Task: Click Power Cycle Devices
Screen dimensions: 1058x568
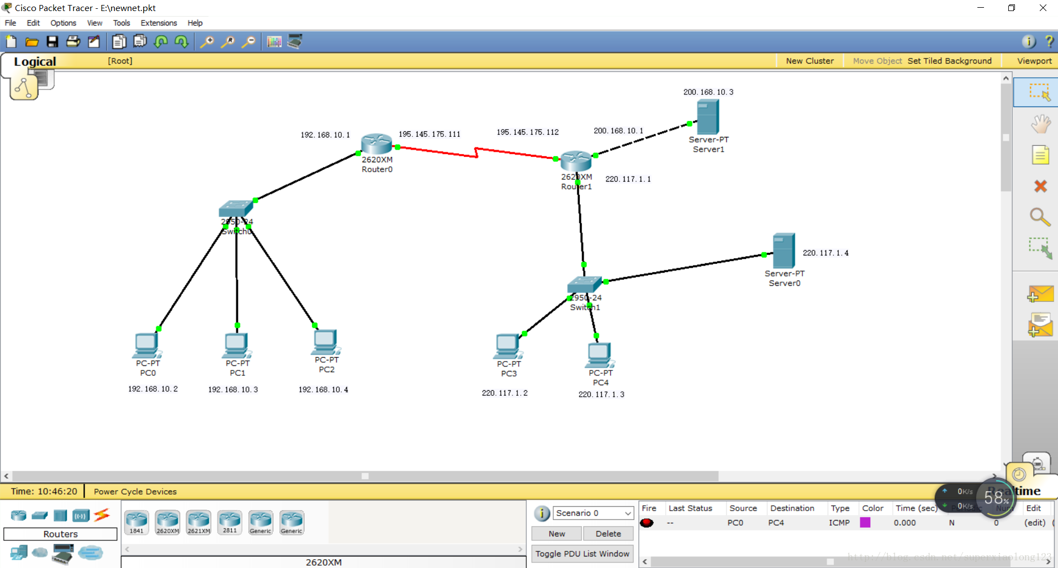Action: (x=135, y=491)
